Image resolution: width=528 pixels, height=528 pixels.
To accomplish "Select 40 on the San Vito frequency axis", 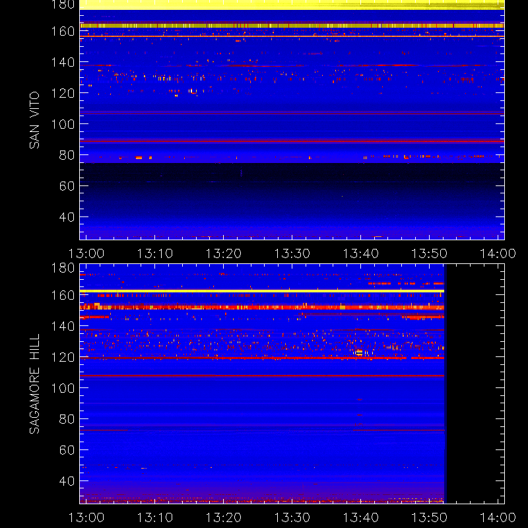I will [67, 217].
